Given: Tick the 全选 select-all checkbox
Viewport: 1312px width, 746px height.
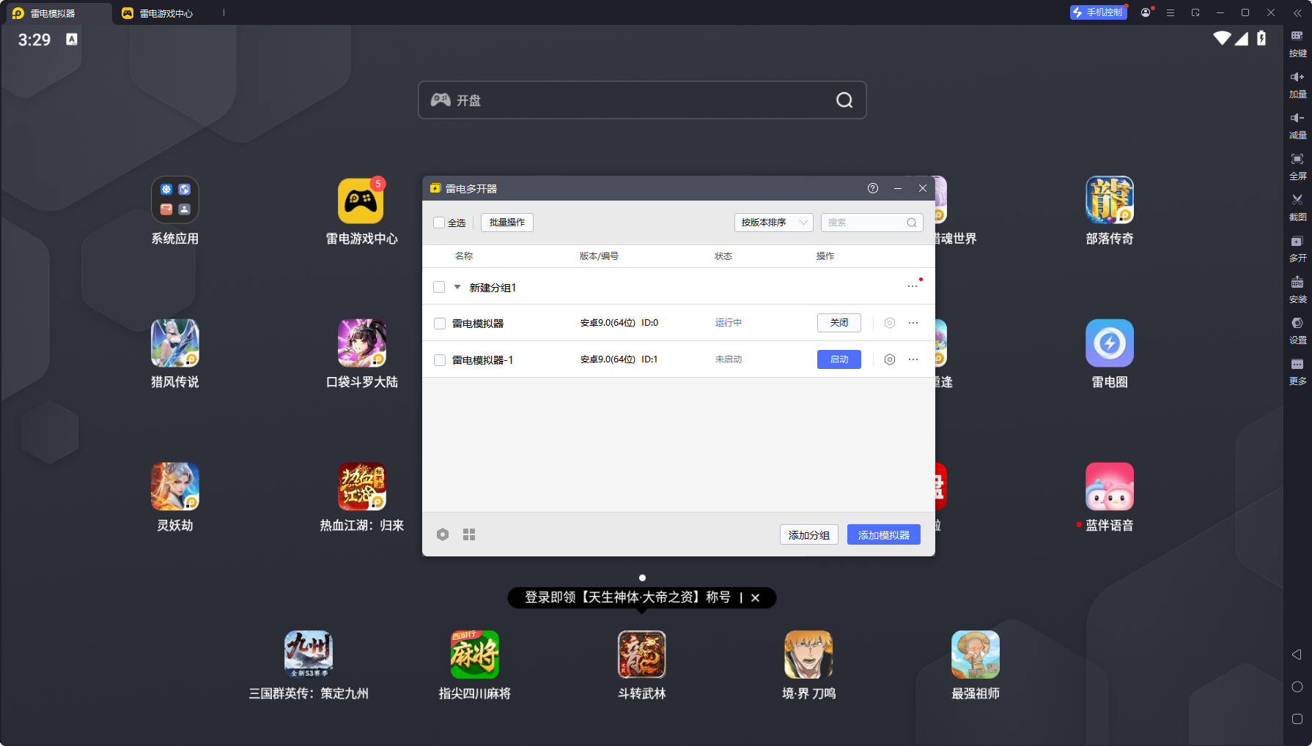Looking at the screenshot, I should [x=439, y=223].
